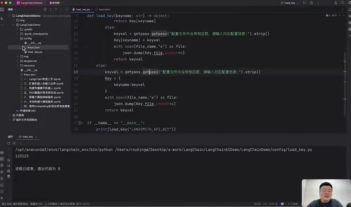Expand all nodes in project tree
This screenshot has width=351, height=207.
(x=51, y=9)
